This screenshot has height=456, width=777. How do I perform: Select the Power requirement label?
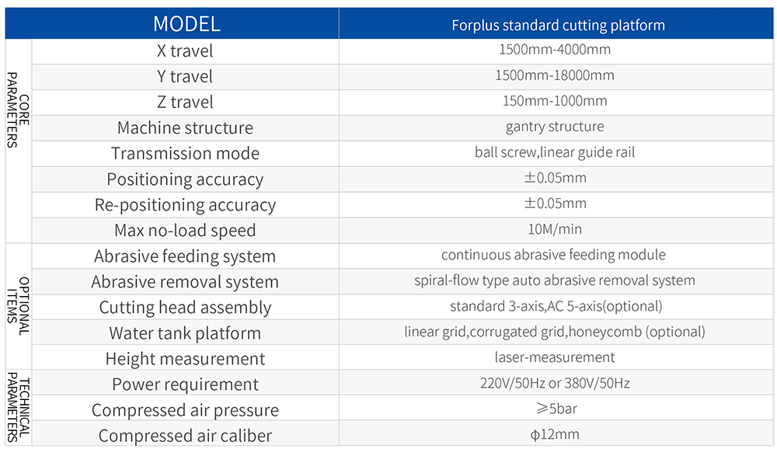185,385
